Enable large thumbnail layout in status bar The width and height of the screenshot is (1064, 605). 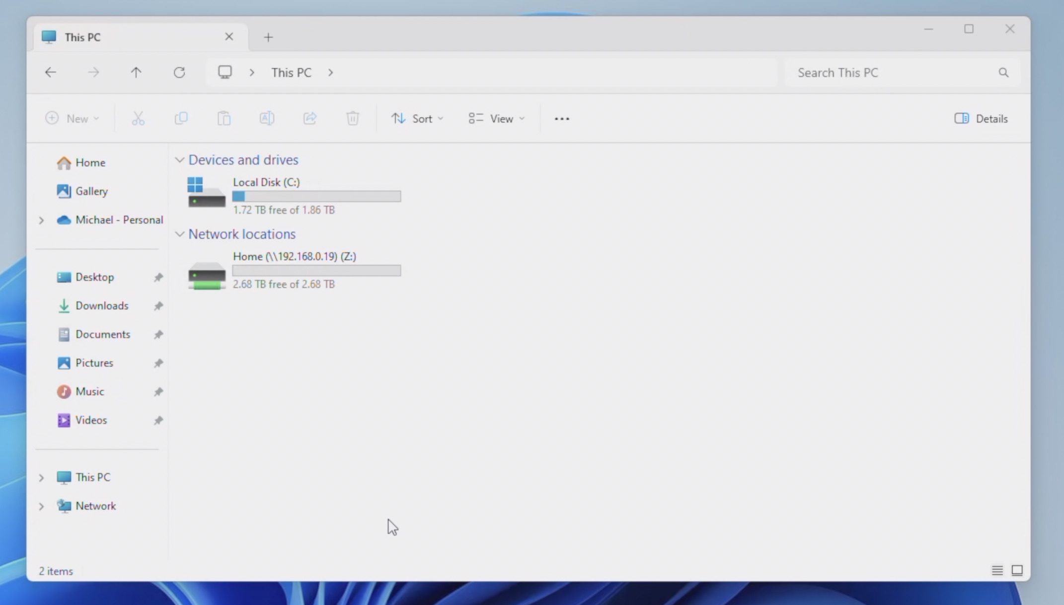coord(1017,570)
